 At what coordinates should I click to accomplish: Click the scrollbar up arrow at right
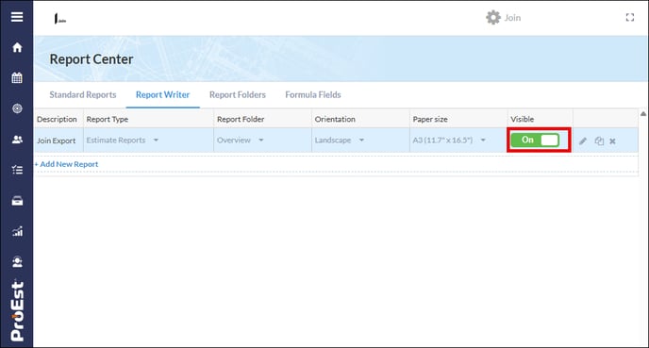tap(643, 114)
